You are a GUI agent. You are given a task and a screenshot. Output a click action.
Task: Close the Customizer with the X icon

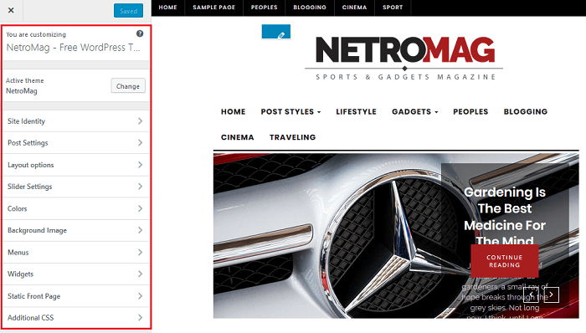point(11,10)
